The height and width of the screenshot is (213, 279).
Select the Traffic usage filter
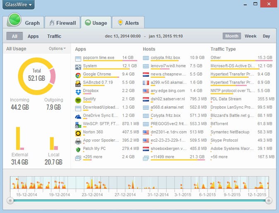coord(54,36)
